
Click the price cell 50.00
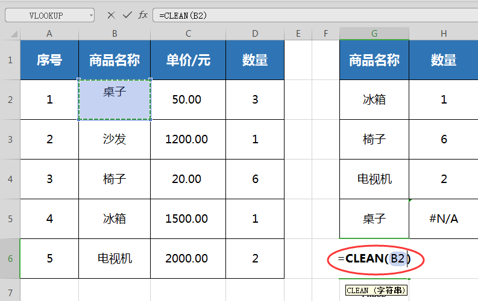188,100
